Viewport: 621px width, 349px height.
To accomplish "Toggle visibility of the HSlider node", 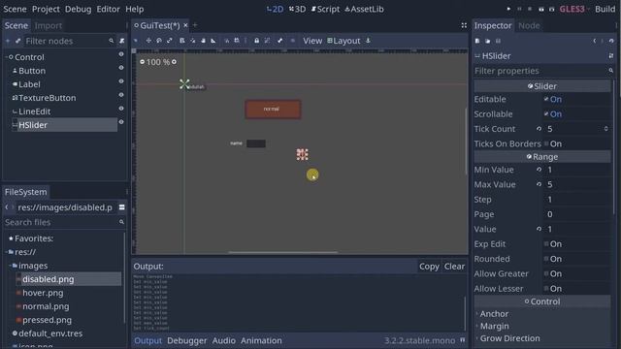I will 121,122.
